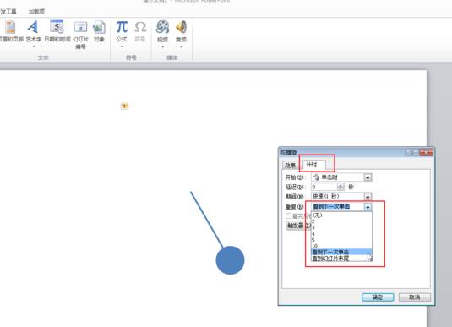Click the Delay (延迟) seconds input field

[324, 187]
